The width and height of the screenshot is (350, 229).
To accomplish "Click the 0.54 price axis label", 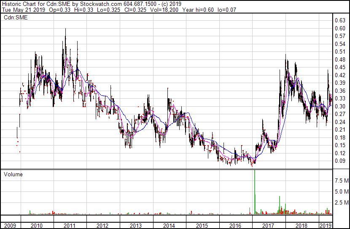I will click(340, 44).
